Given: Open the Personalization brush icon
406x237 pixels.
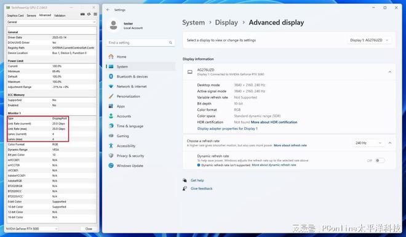Looking at the screenshot, I should 111,96.
